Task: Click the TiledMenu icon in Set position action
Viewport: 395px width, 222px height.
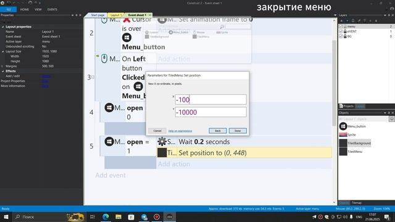Action: 162,152
